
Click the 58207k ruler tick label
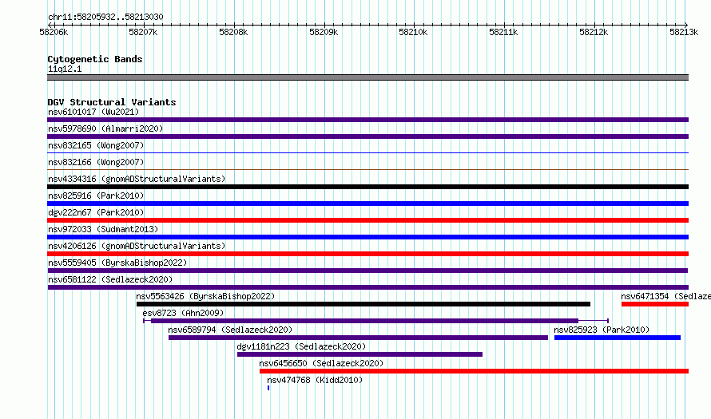(x=143, y=32)
